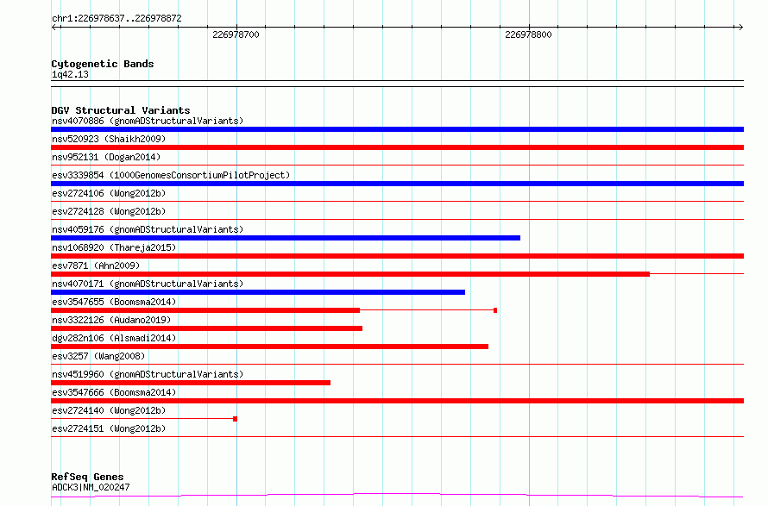The image size is (768, 506).
Task: Click the red bar for nsv520923
Action: (397, 147)
